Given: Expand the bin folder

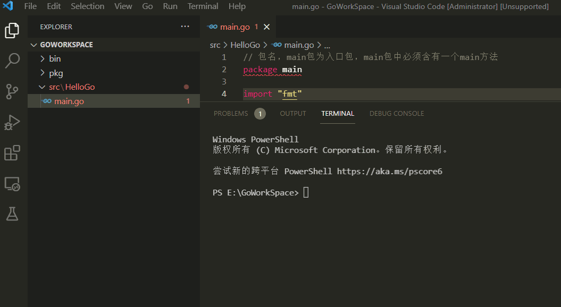Looking at the screenshot, I should [43, 58].
